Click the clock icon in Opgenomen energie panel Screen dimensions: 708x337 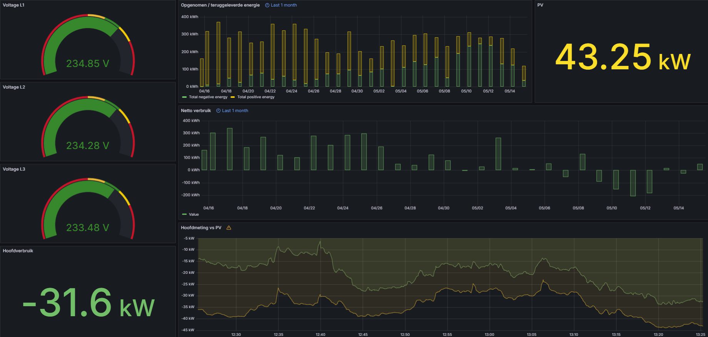[x=267, y=5]
